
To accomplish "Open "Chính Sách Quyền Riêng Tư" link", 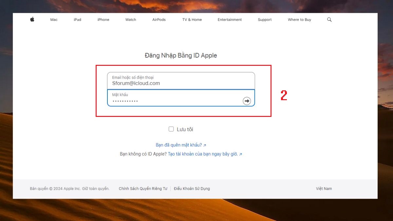I will click(143, 189).
